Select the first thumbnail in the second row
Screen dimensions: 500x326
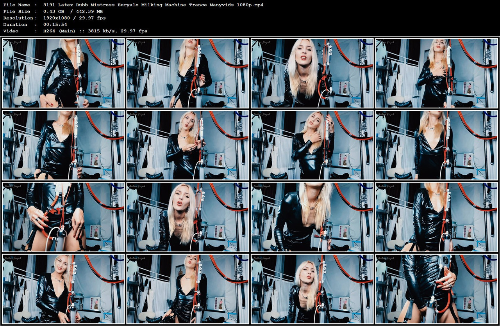63,145
